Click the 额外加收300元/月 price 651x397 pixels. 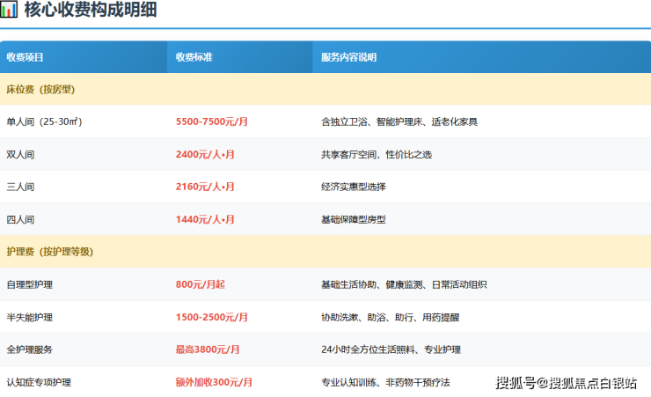[214, 382]
